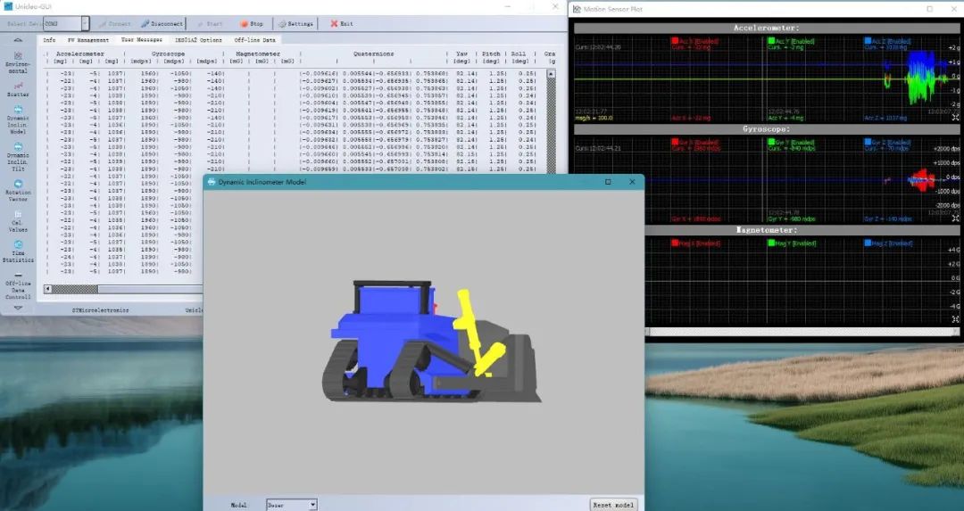Click the Stop button in toolbar
Screen dimensions: 964x511
click(252, 23)
